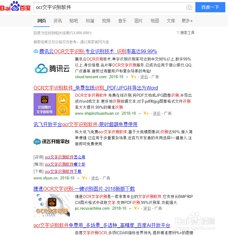The image size is (228, 236).
Task: Expand dropdown arrow next to www.xfyun.cn
Action: coord(78,178)
